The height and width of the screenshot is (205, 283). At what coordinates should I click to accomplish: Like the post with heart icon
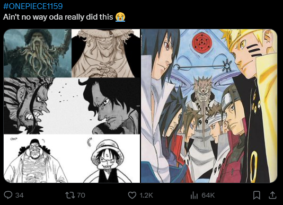(x=132, y=195)
